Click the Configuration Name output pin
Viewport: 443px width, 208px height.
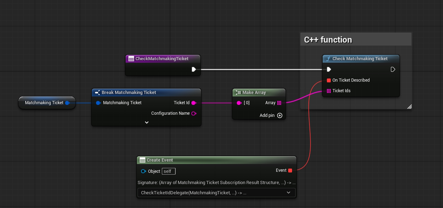tap(194, 113)
